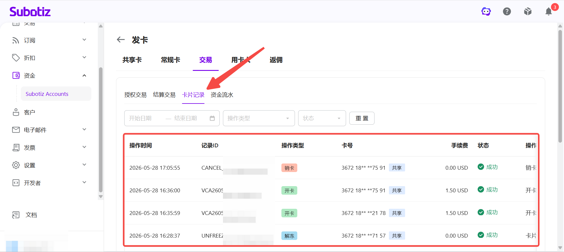Open the 授权交易 sub-tab
The height and width of the screenshot is (252, 564).
click(135, 95)
